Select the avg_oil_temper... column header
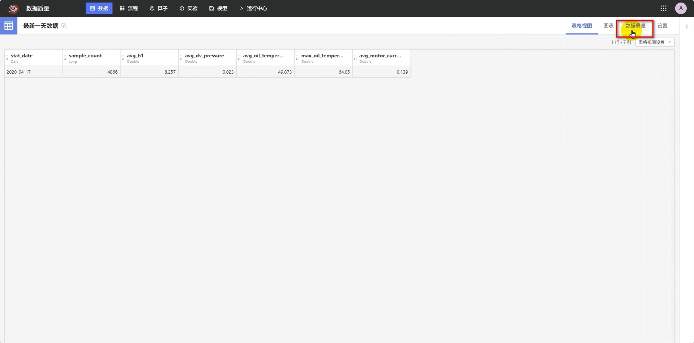Screen dimensions: 694x343 pos(266,58)
